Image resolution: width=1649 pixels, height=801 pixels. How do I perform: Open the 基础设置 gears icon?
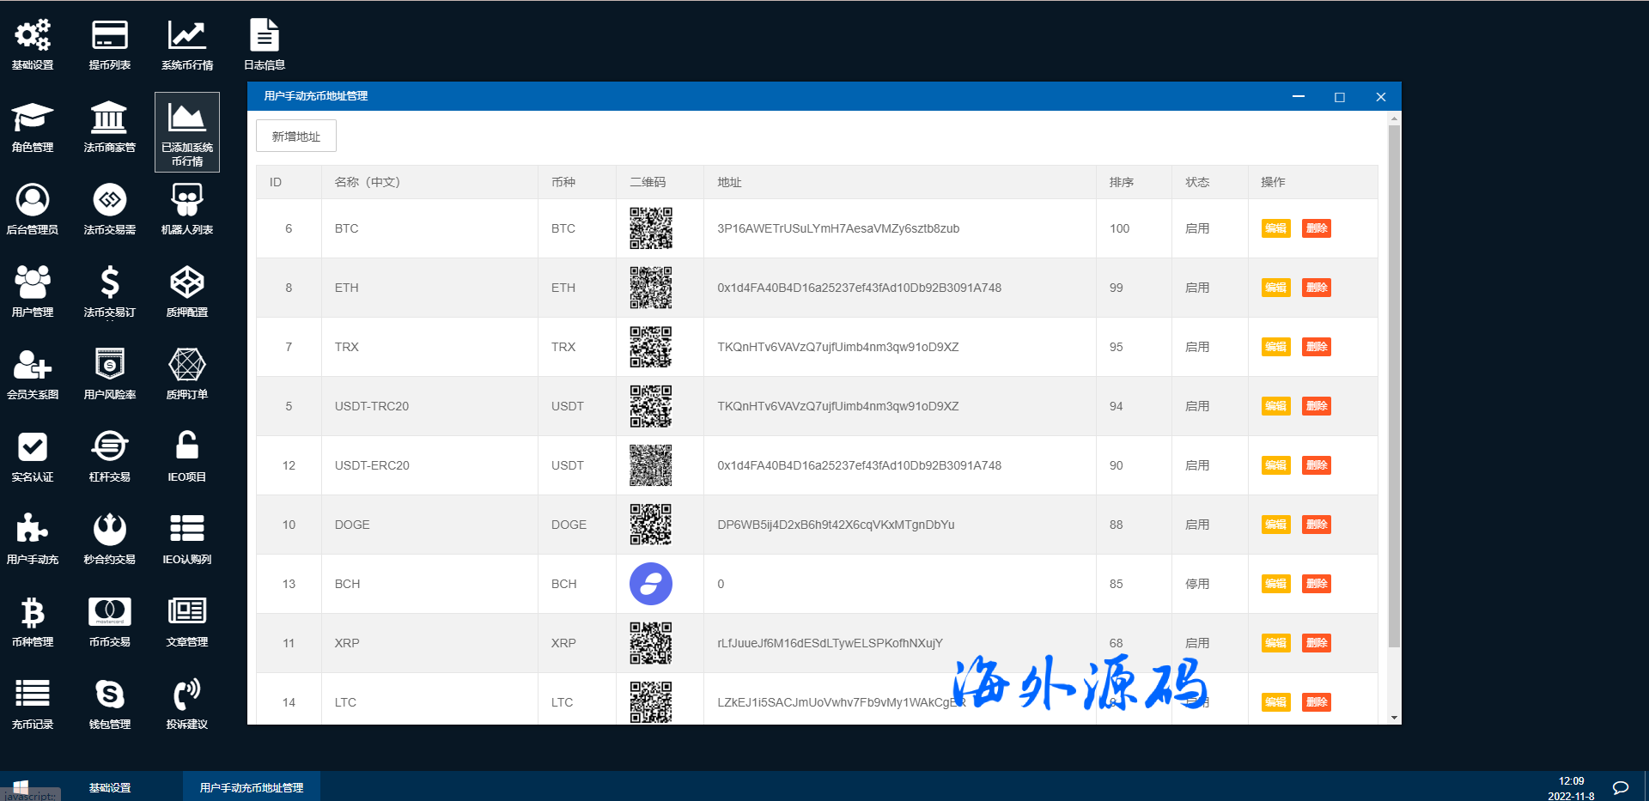[33, 36]
